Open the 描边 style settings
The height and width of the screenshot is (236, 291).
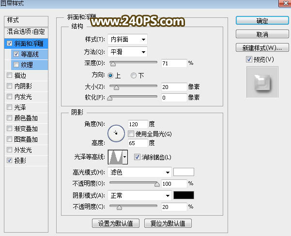pos(20,75)
